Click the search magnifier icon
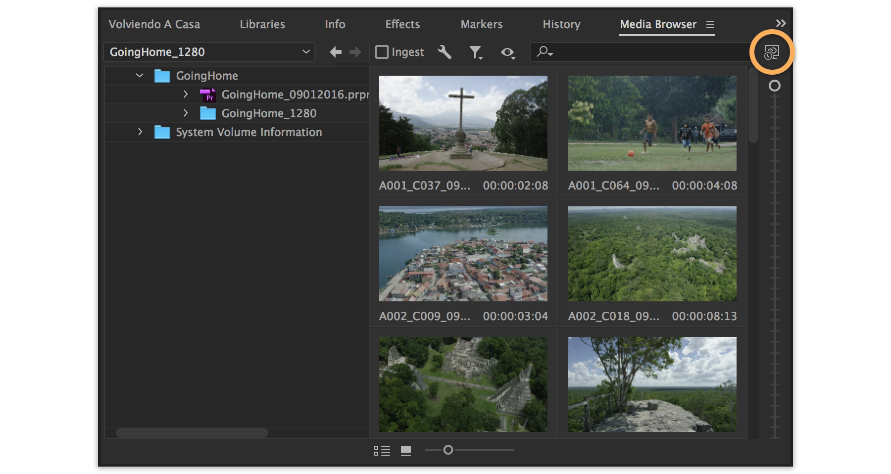The width and height of the screenshot is (891, 474). pyautogui.click(x=544, y=51)
